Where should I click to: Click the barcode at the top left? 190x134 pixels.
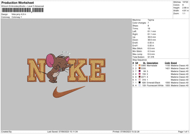point(22,10)
